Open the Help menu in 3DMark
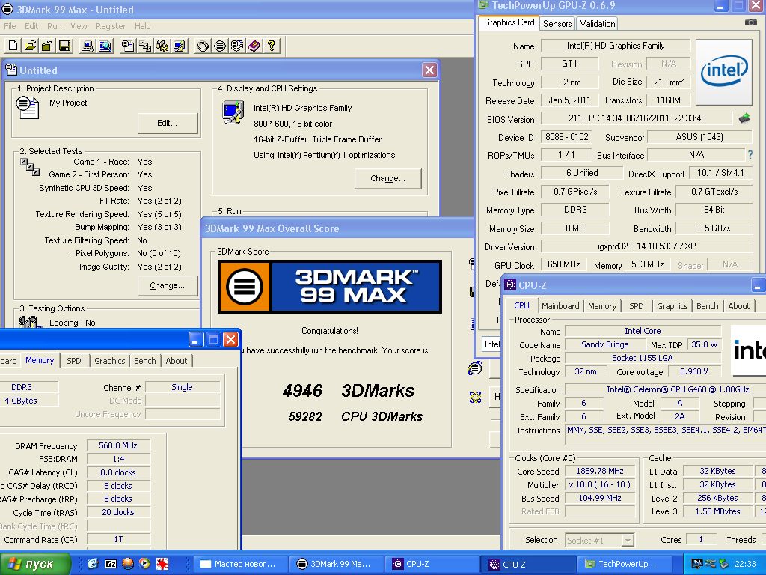This screenshot has width=766, height=575. pyautogui.click(x=142, y=26)
